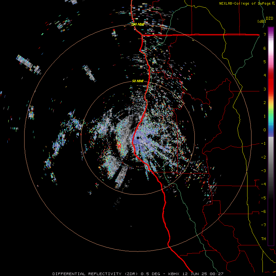
Task: Click the DZD product label above colorbar
Action: point(270,18)
